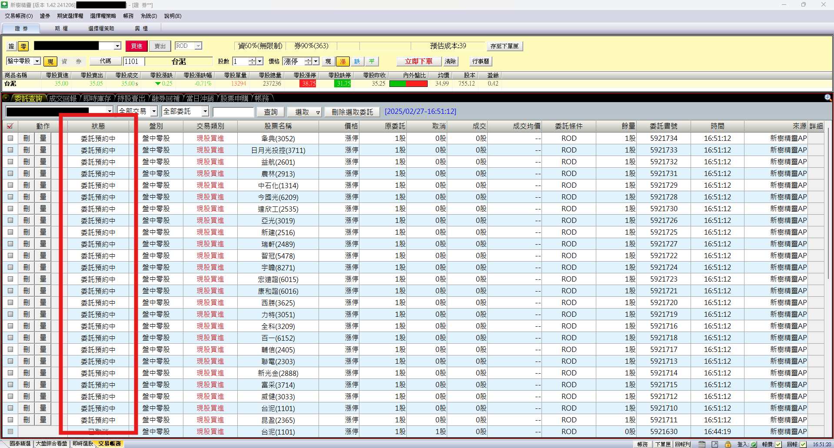The image size is (834, 448).
Task: Toggle the select-all checkbox in table header
Action: coord(10,126)
